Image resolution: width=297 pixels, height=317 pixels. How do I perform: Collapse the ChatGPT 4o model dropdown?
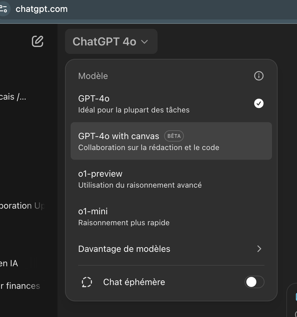tap(111, 41)
